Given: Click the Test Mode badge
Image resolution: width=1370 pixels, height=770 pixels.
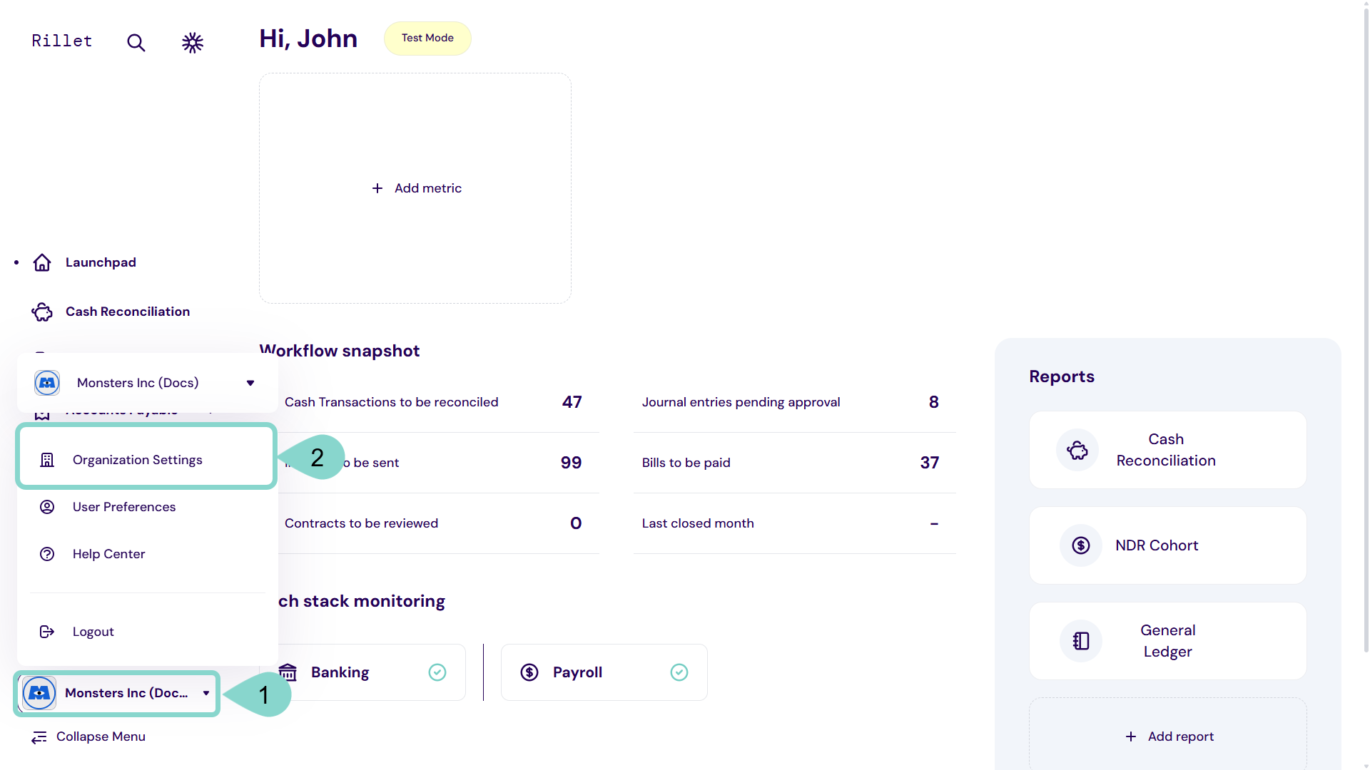Looking at the screenshot, I should (427, 38).
